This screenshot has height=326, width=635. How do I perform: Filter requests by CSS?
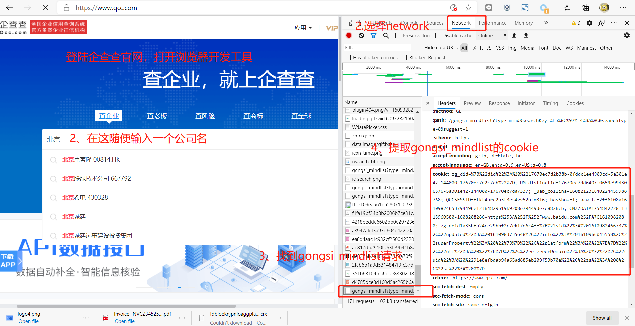pos(500,48)
